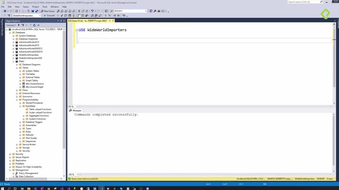Open Properties window via wrench icon
Image resolution: width=339 pixels, height=190 pixels.
coord(155,11)
